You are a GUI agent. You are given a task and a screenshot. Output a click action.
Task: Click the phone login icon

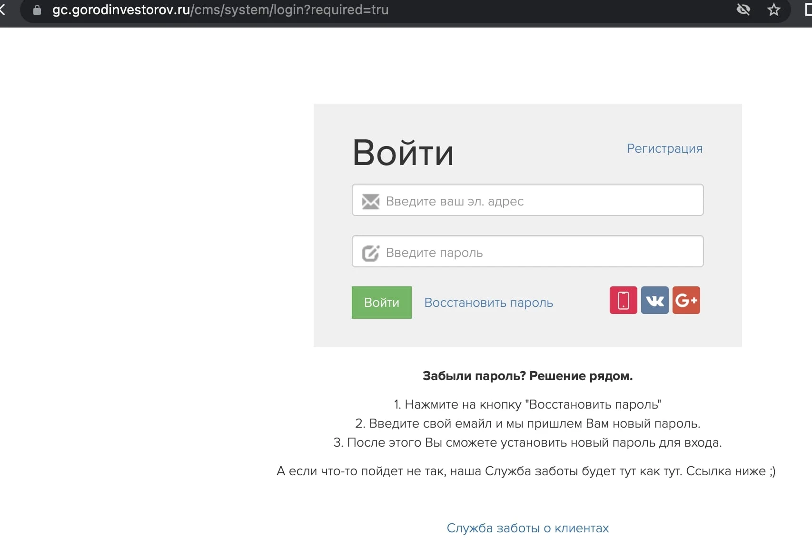(623, 300)
